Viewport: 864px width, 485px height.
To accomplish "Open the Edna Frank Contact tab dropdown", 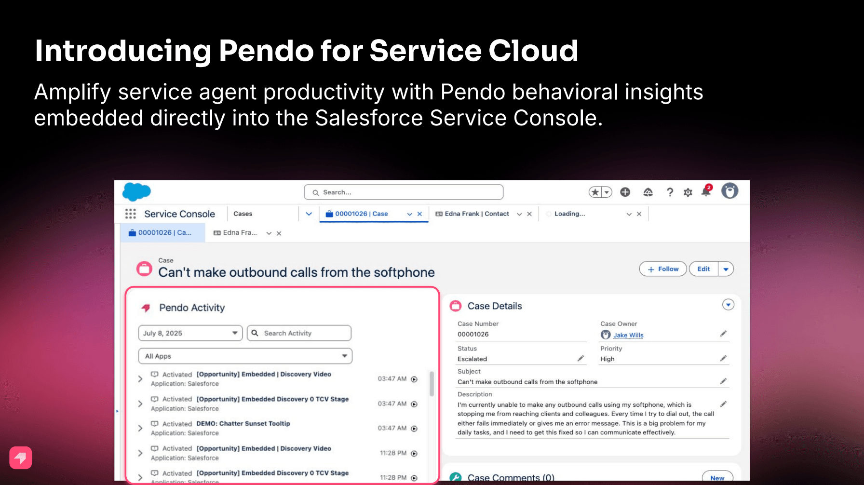I will [x=519, y=214].
